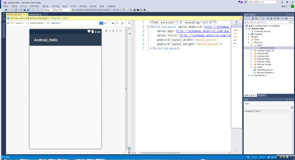Open the Android 8.0 (v26) version dropdown
The image size is (295, 160).
[x=38, y=23]
